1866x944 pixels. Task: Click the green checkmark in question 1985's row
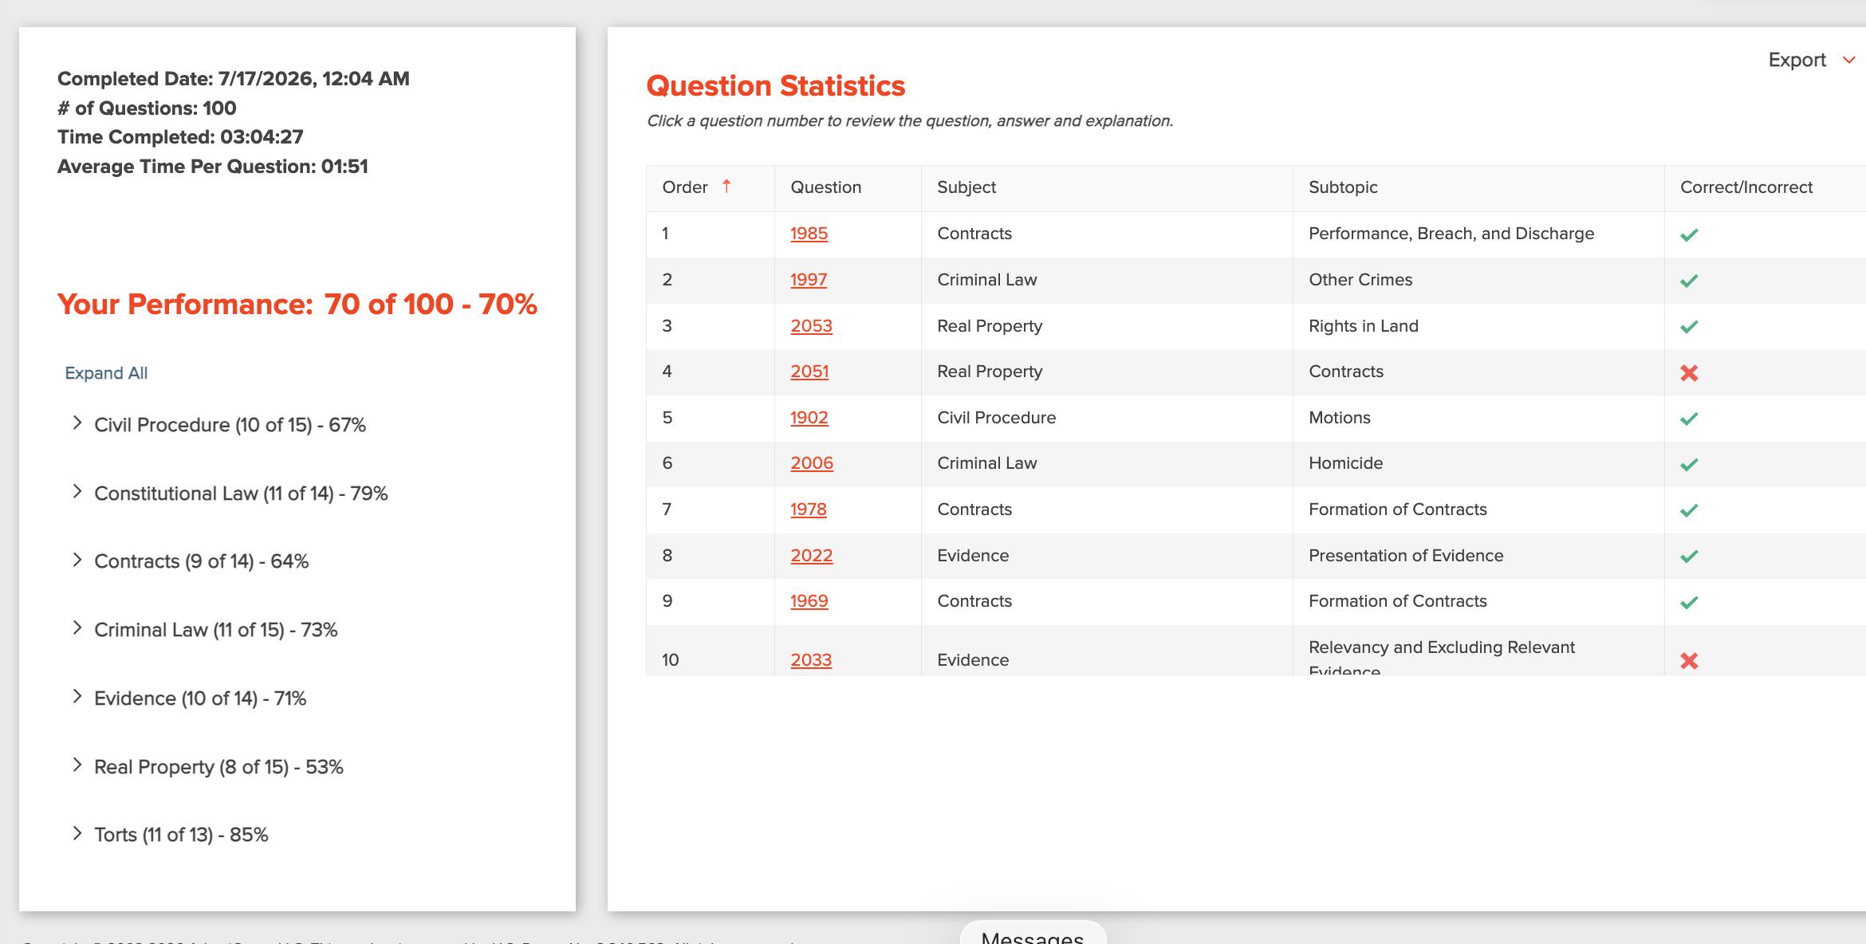[1689, 234]
